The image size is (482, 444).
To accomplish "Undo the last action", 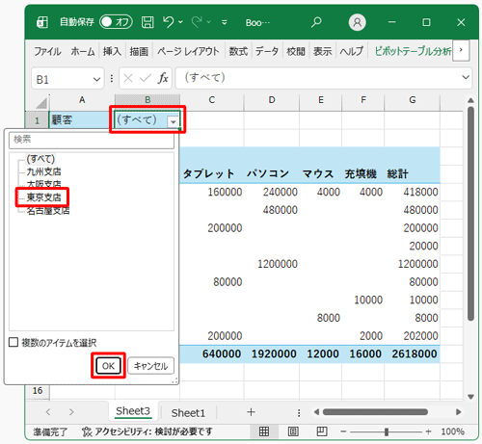I will [x=168, y=22].
